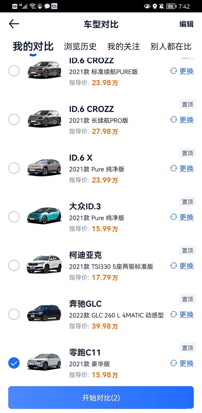
Task: Check the 奔驰GLC radio circle
Action: tap(14, 314)
